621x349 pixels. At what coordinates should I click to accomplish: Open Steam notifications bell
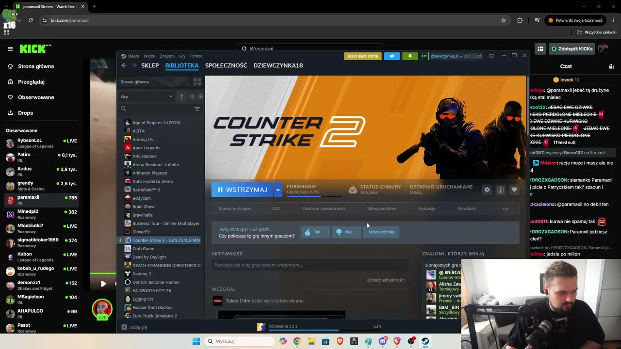click(410, 56)
